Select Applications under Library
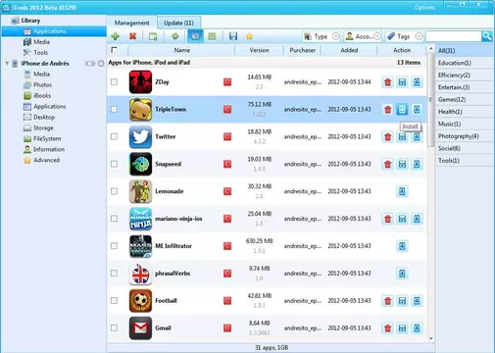The image size is (495, 353). 54,31
